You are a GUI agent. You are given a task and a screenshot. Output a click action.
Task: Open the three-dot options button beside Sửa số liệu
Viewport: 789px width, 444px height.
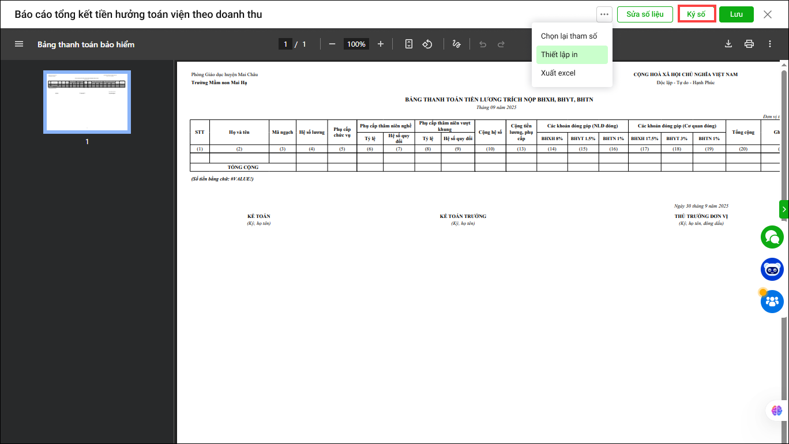tap(604, 14)
